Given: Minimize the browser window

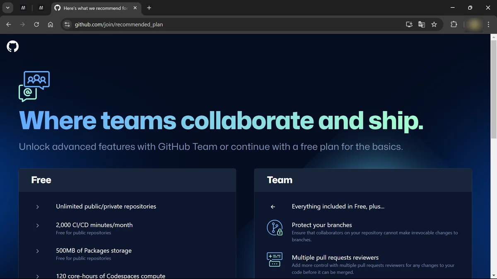Looking at the screenshot, I should [453, 8].
